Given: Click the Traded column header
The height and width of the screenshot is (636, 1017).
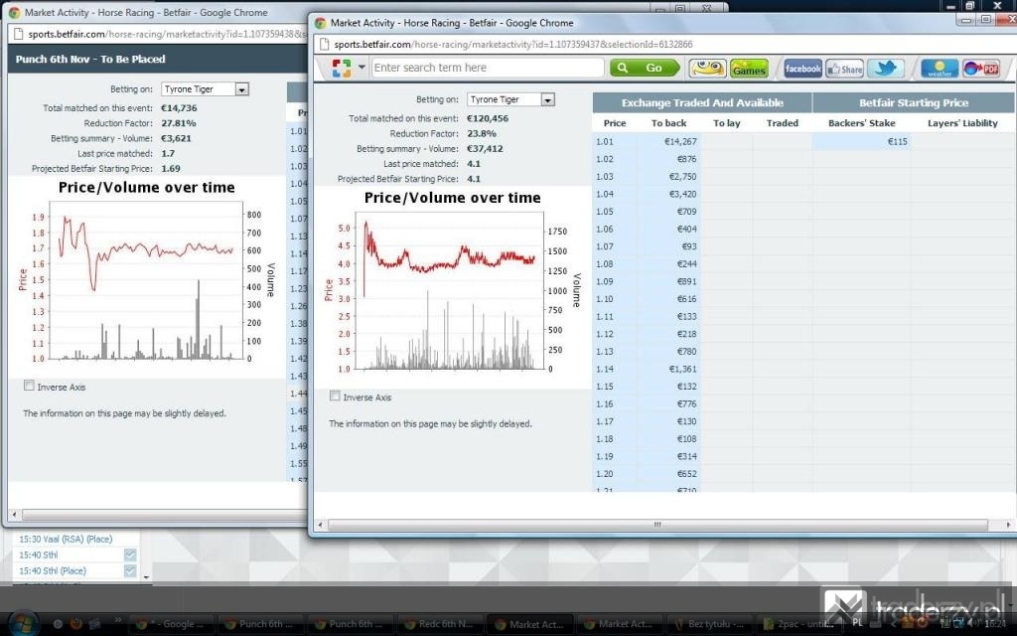Looking at the screenshot, I should (783, 123).
